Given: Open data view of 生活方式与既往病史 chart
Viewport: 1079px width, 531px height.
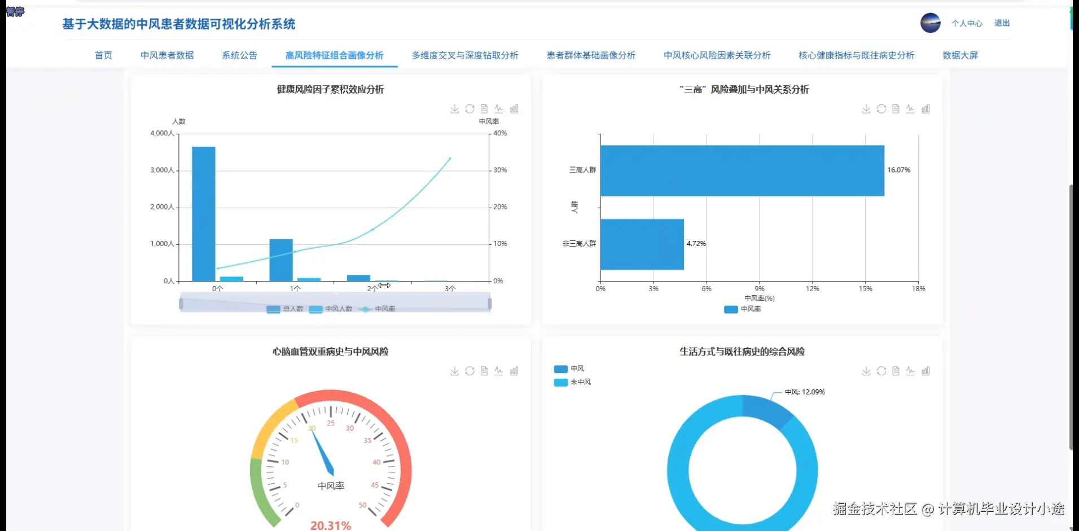Looking at the screenshot, I should pos(896,371).
